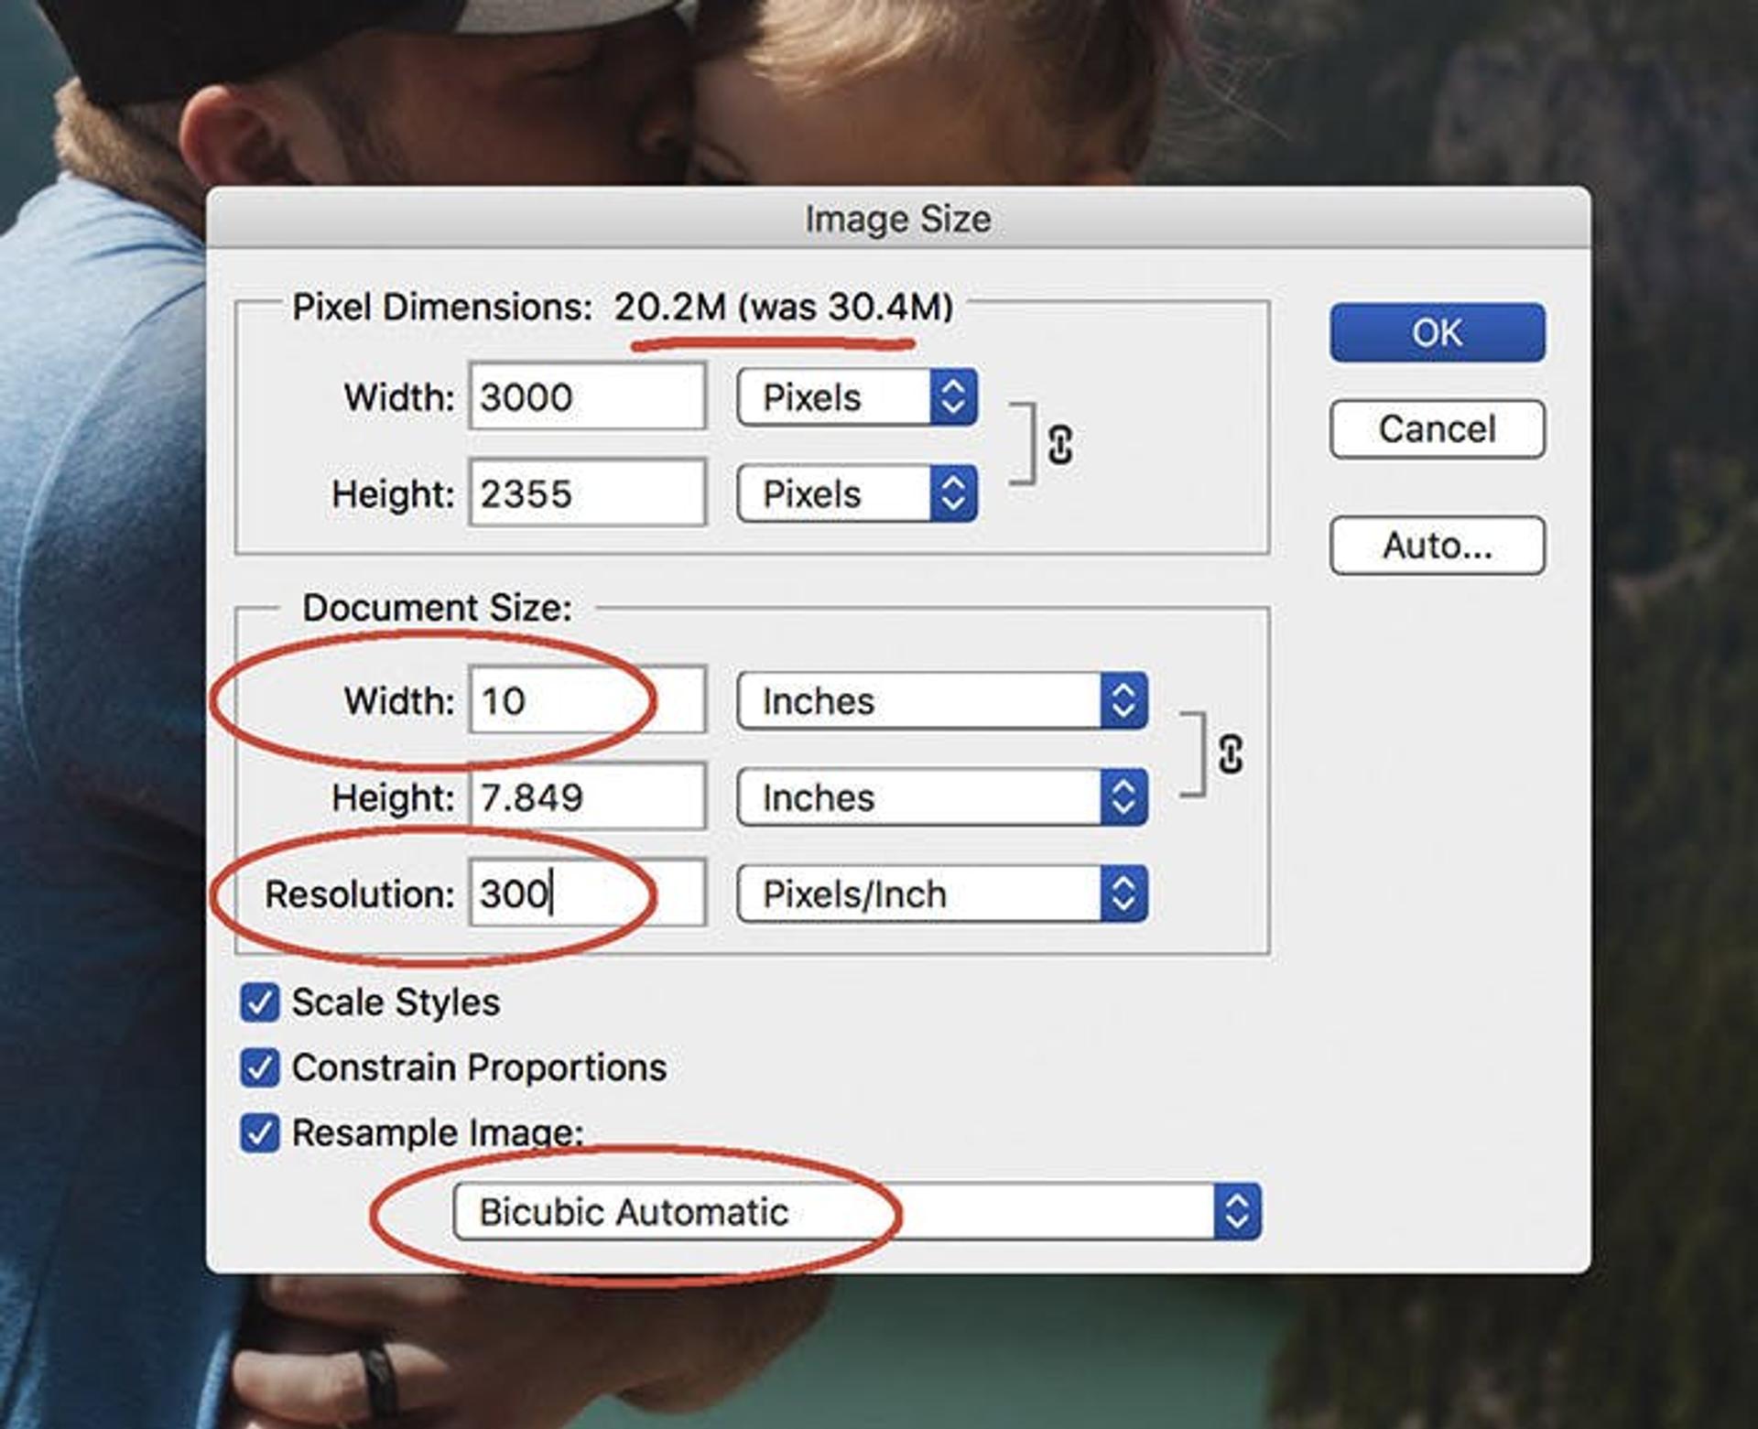Focus the document Width field showing 10
Viewport: 1758px width, 1429px height.
coord(587,701)
